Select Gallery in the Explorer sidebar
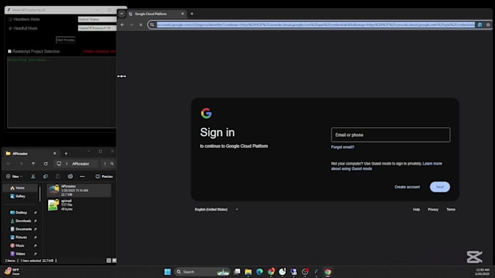Image resolution: width=495 pixels, height=278 pixels. 20,196
